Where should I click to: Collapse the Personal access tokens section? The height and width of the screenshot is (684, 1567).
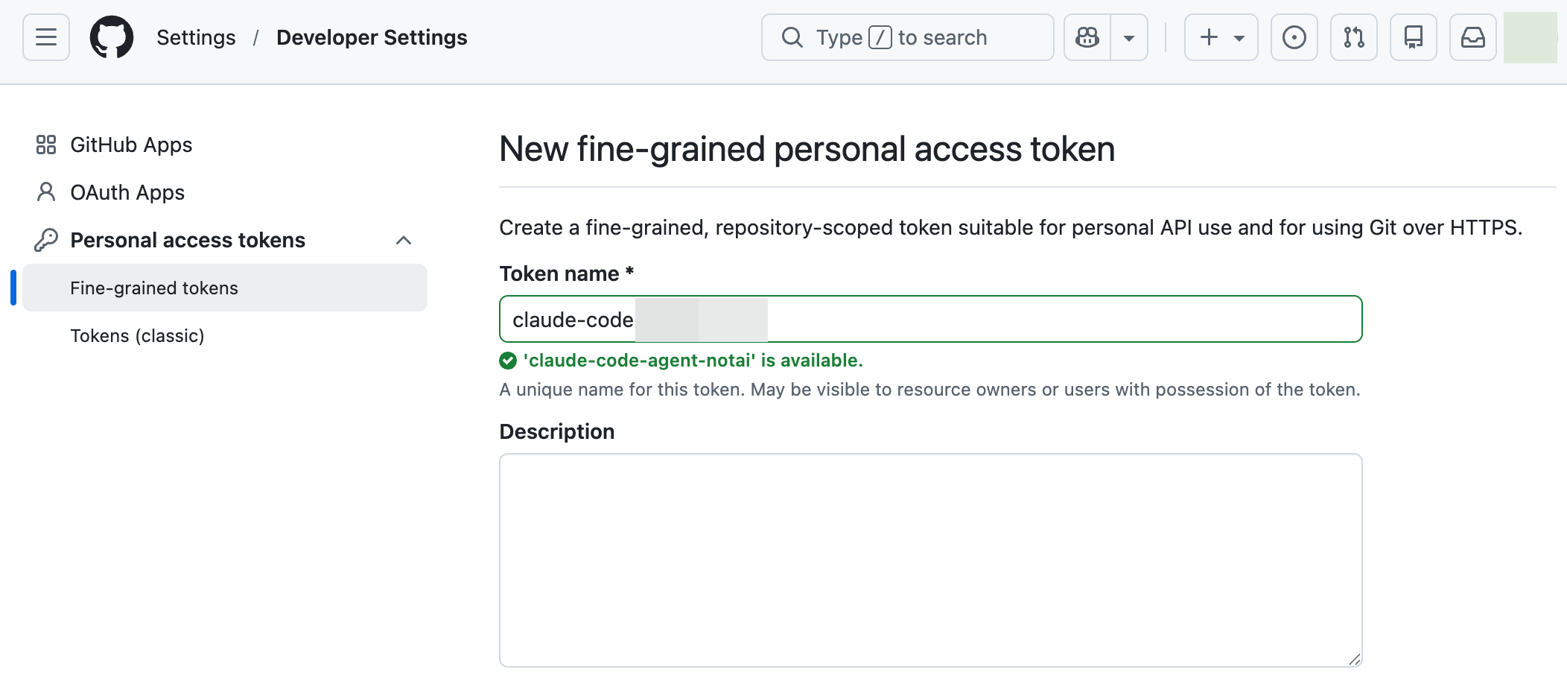coord(404,240)
